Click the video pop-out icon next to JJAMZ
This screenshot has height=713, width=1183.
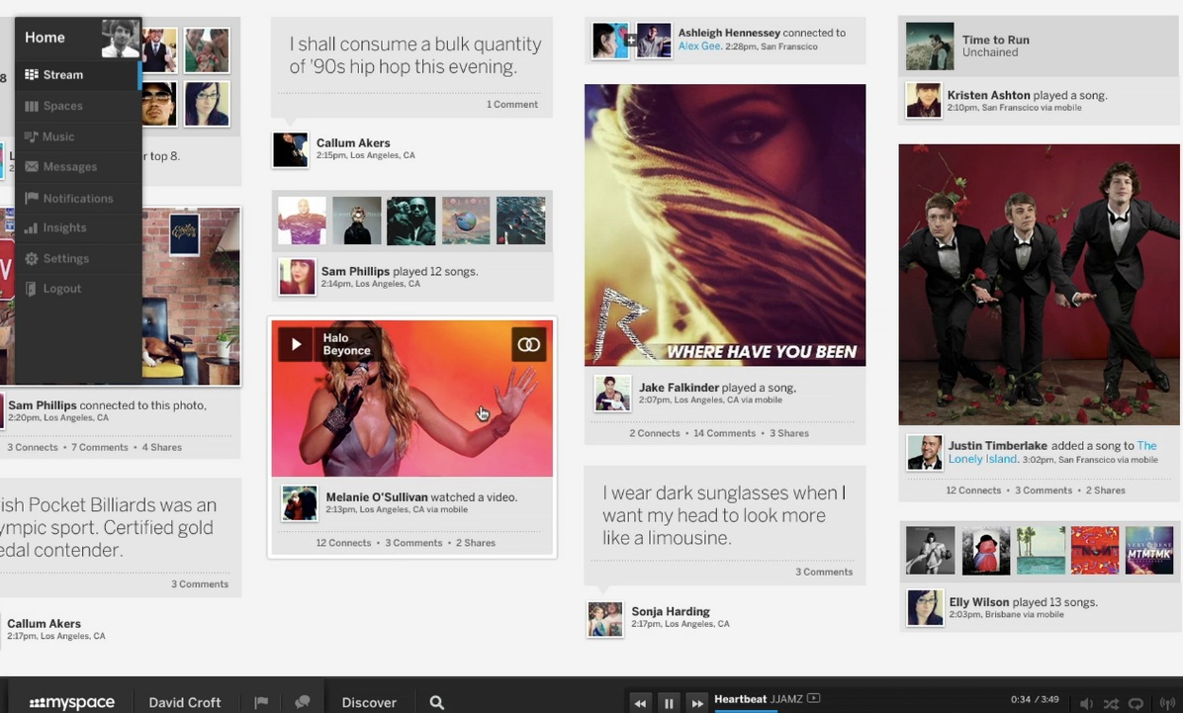814,697
